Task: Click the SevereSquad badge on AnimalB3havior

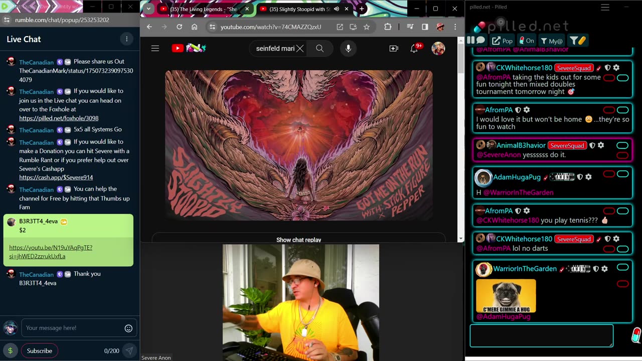Action: (567, 145)
